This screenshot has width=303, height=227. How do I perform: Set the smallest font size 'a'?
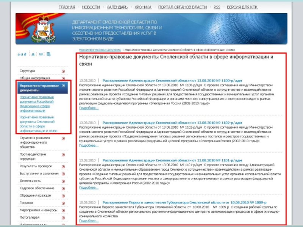tap(19, 54)
